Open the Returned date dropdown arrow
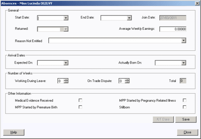 (66, 29)
